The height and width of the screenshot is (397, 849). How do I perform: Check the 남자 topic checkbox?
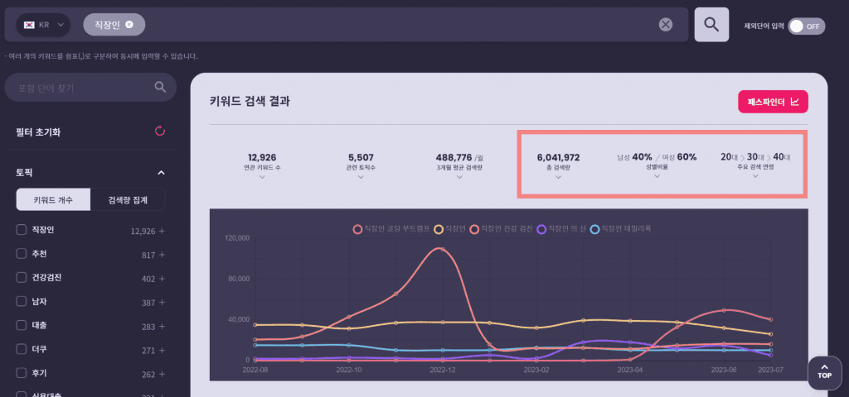click(x=21, y=301)
